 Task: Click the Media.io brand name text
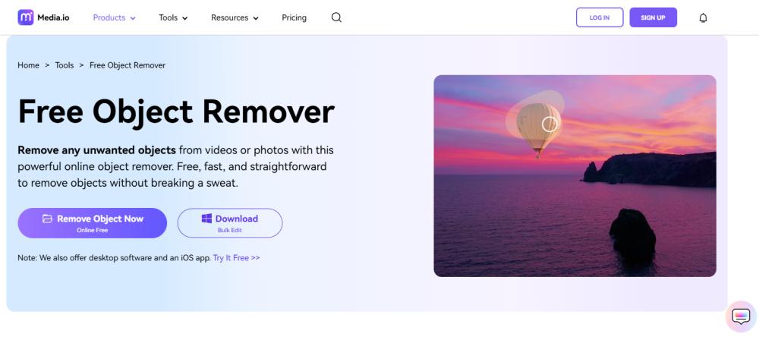point(53,17)
